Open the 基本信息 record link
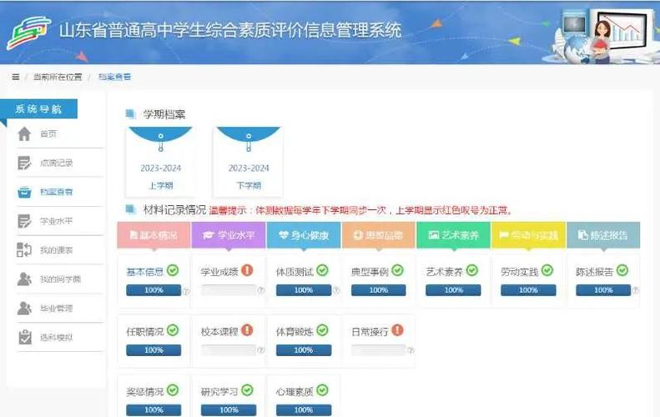 click(145, 272)
